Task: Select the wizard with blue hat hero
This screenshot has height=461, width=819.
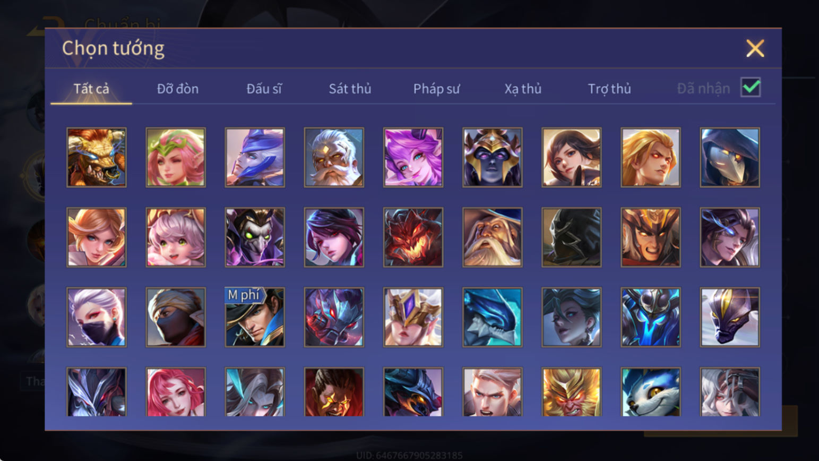Action: (492, 237)
